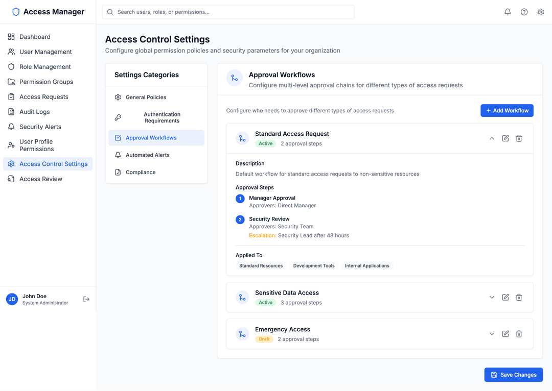The height and width of the screenshot is (391, 552).
Task: Open the help question mark icon
Action: (524, 12)
